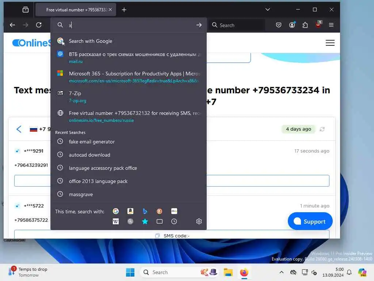This screenshot has height=281, width=374.
Task: Click sender number +79586375722
Action: click(x=31, y=220)
